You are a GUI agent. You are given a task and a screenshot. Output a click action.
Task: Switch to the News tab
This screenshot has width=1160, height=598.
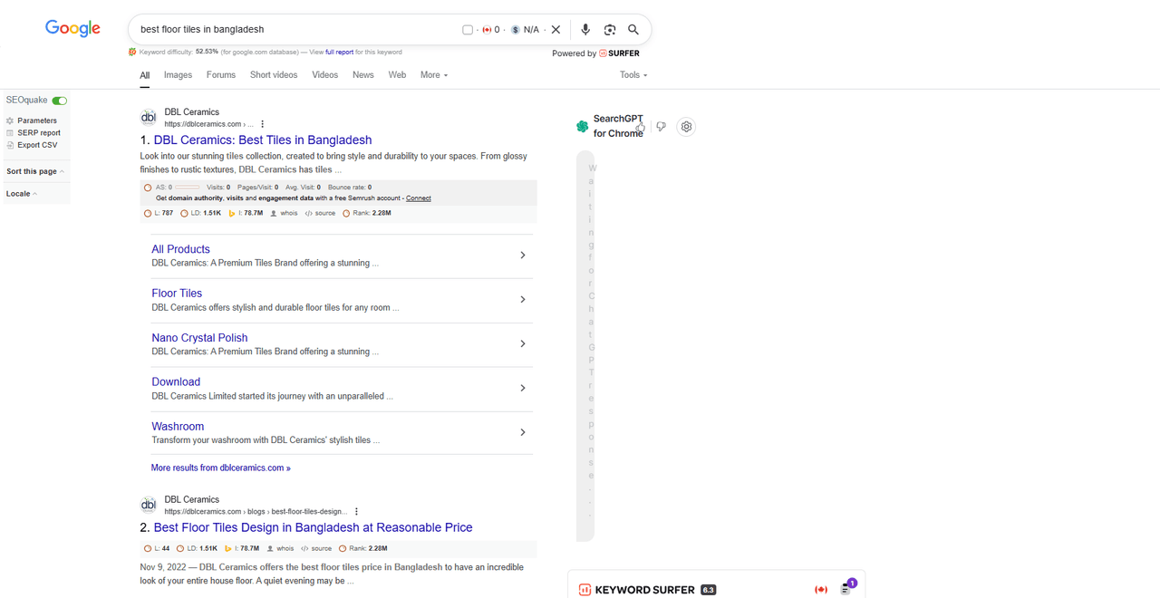click(x=363, y=75)
